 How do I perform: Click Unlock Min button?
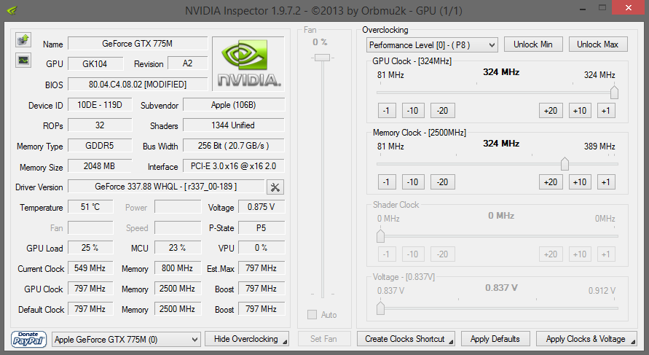coord(533,44)
